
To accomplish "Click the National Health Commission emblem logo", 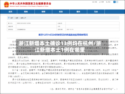I will tap(6, 5).
